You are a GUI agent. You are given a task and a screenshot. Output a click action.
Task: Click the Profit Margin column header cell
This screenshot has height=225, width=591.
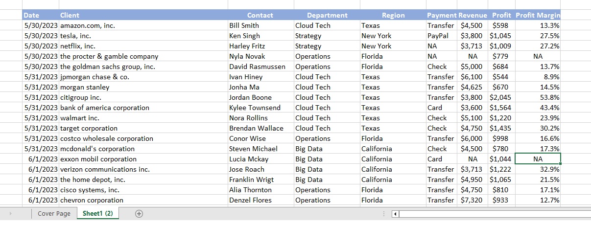click(x=538, y=15)
